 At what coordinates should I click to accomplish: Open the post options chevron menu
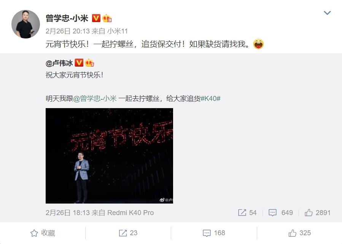pyautogui.click(x=327, y=13)
